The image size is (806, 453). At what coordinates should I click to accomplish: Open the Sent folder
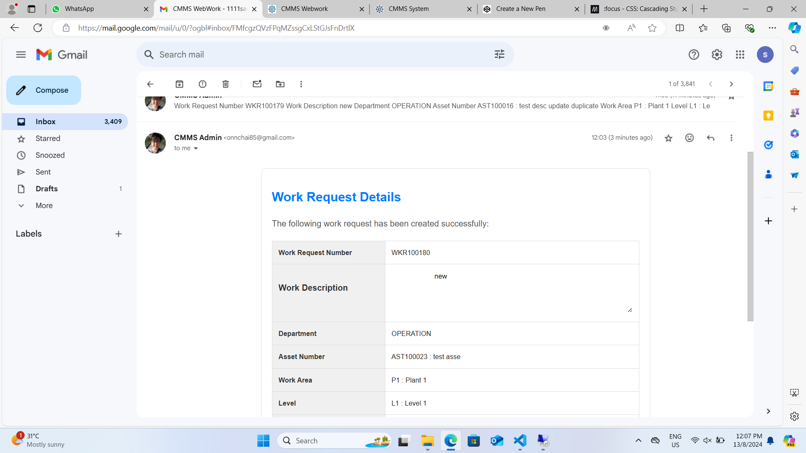[x=43, y=172]
